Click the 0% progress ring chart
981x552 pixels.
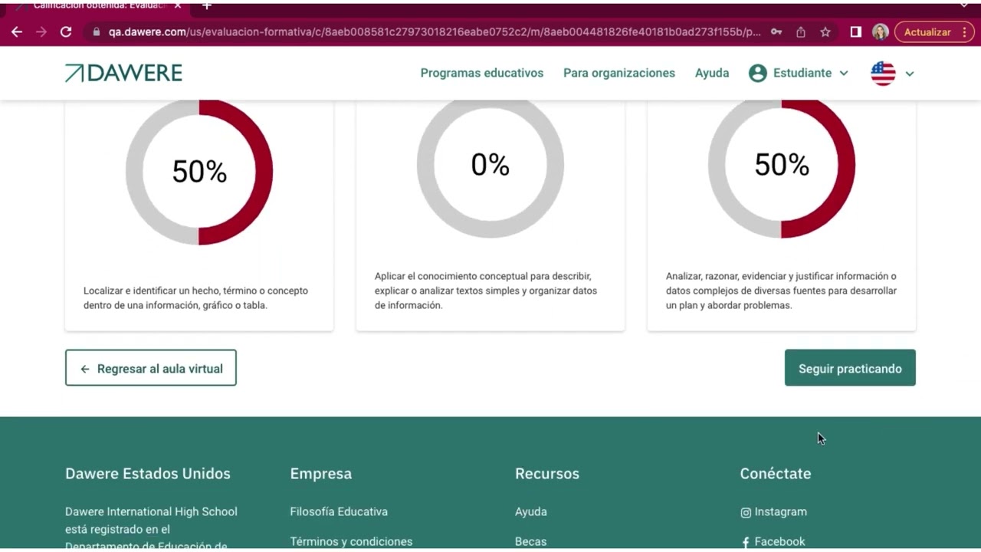pyautogui.click(x=490, y=165)
